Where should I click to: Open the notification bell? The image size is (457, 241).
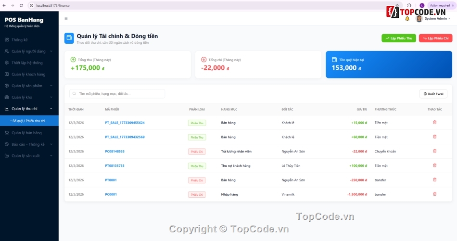coord(407,19)
